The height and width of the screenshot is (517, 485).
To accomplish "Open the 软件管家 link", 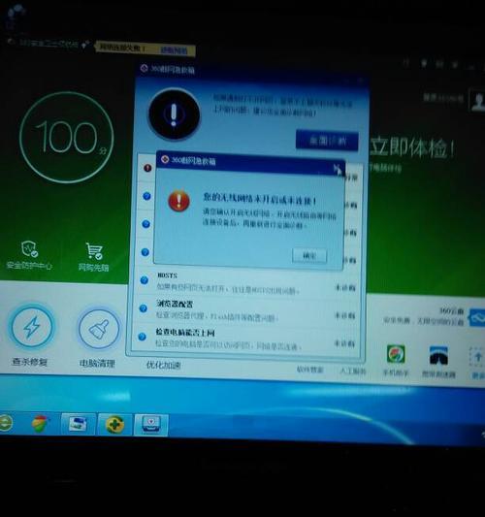I will click(x=310, y=370).
